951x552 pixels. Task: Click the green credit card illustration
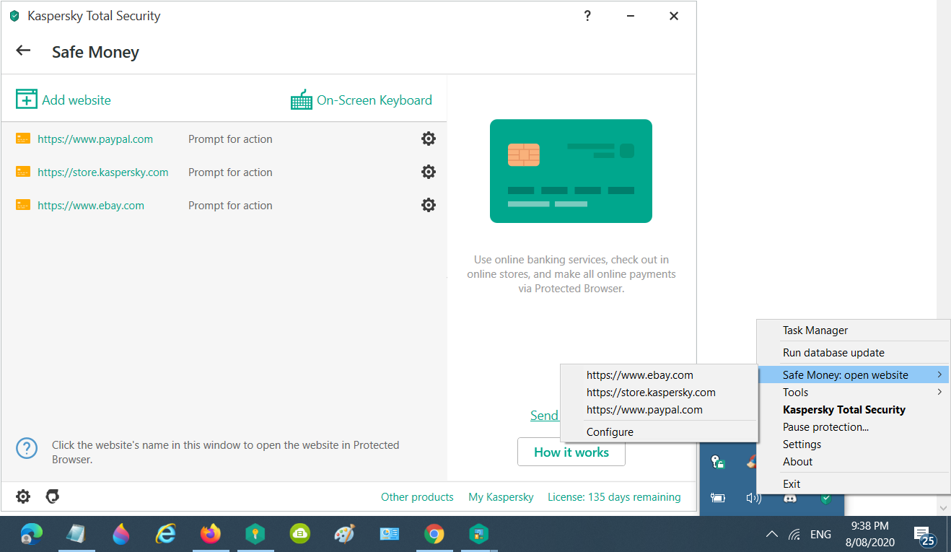[571, 171]
